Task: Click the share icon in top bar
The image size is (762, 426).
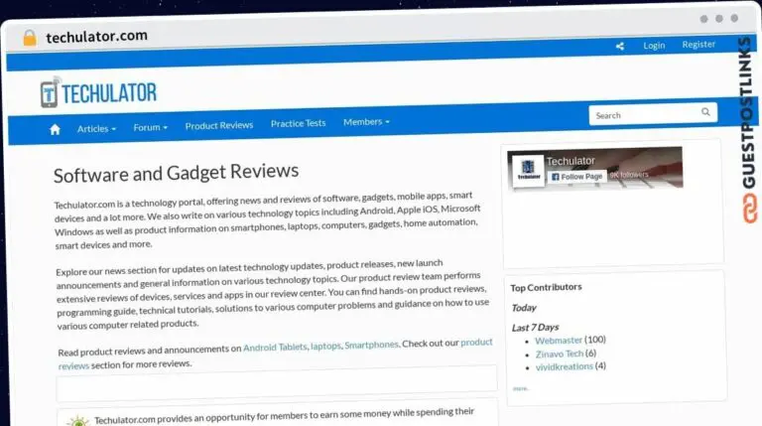Action: point(620,47)
